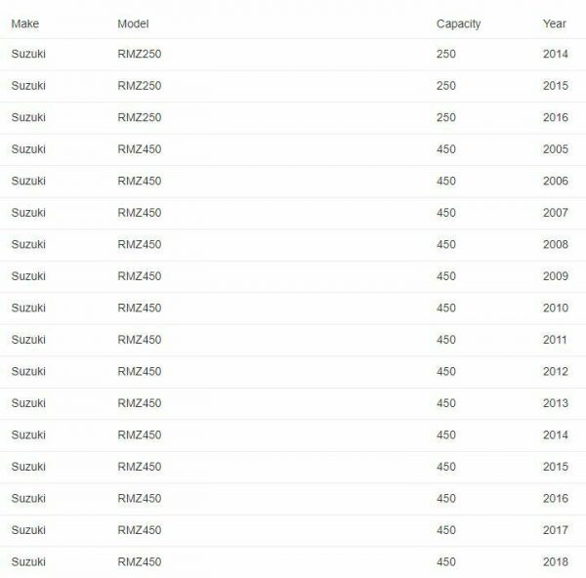Viewport: 586px width, 578px height.
Task: Select the RMZ450 model for year 2011
Action: [140, 340]
